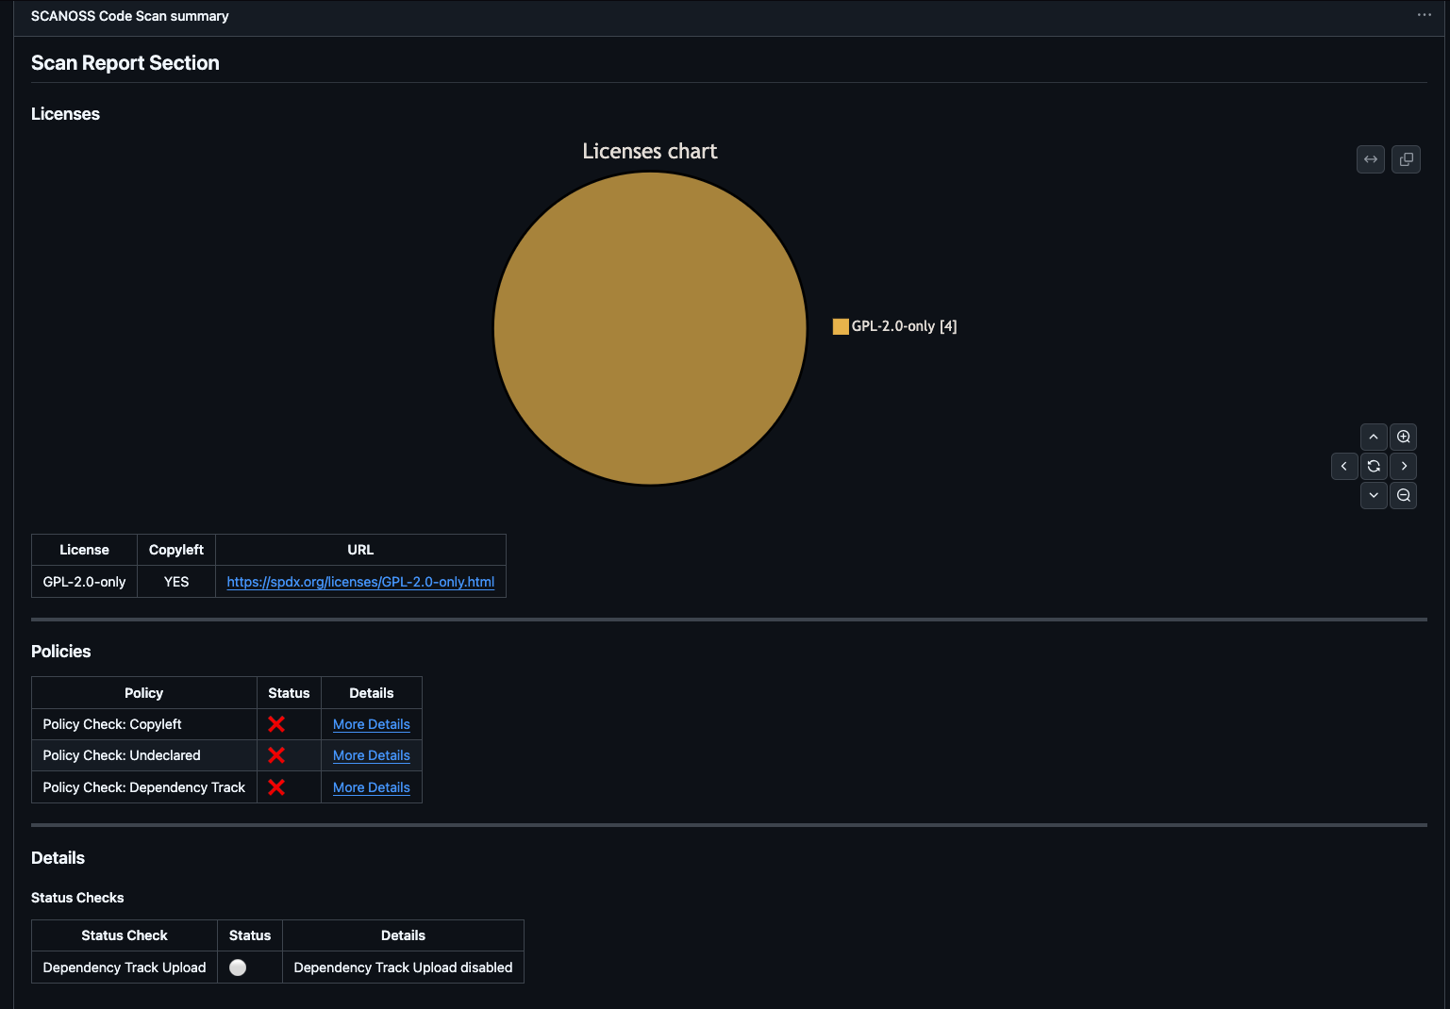Click the red X for Dependency Track policy
Screen dimensions: 1450x1009
[x=276, y=787]
